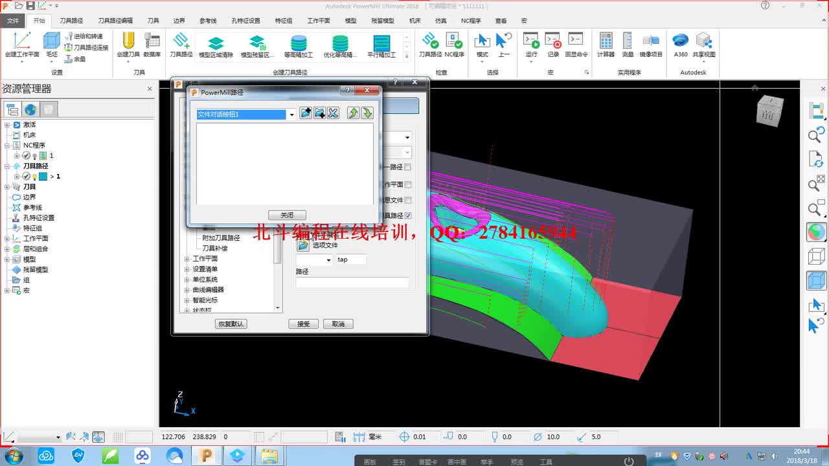Switch to the 边界 ribbon tab

(179, 21)
